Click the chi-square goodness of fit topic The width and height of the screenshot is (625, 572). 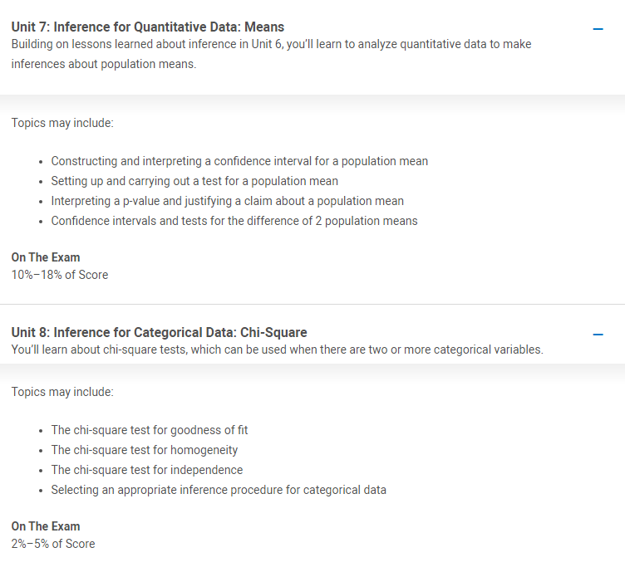click(150, 430)
